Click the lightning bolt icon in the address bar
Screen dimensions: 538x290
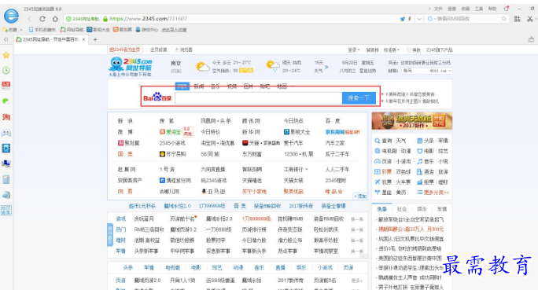(409, 19)
